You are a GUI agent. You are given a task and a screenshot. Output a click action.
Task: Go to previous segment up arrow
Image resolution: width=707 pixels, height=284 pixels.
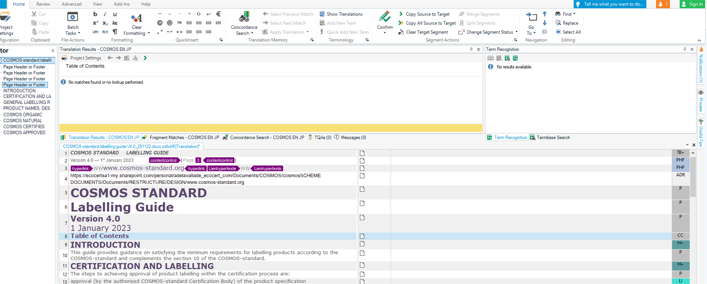(544, 14)
